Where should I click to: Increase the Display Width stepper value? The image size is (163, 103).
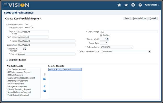click(108, 39)
